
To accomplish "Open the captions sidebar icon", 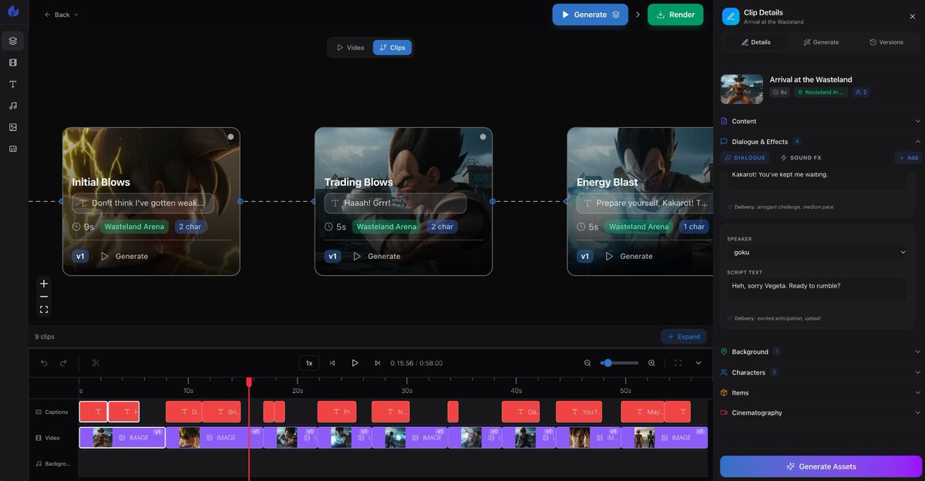I will click(x=13, y=149).
